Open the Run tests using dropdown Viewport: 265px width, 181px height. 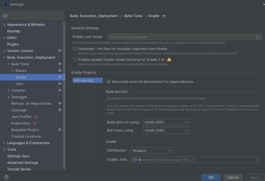click(166, 130)
